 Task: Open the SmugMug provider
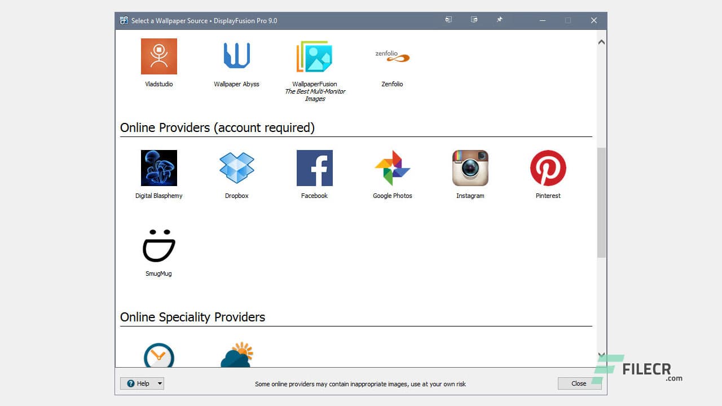click(159, 245)
